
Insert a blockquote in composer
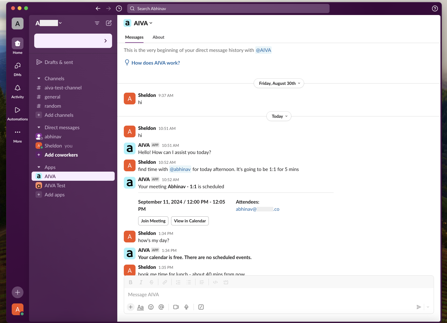(202, 282)
